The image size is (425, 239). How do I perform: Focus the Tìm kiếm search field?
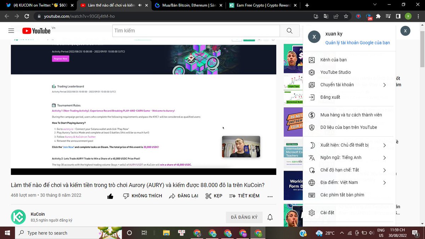[196, 31]
